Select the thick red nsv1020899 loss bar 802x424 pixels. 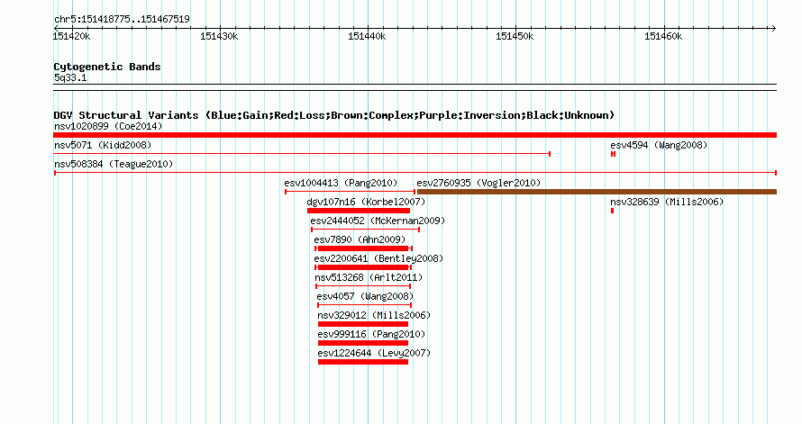[x=415, y=135]
